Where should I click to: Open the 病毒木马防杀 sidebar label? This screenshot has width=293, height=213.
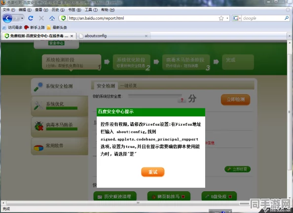point(59,124)
